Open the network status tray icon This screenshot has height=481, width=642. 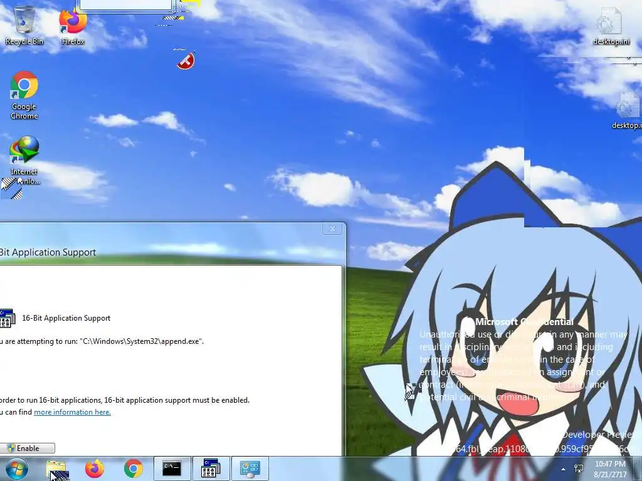[x=579, y=468]
